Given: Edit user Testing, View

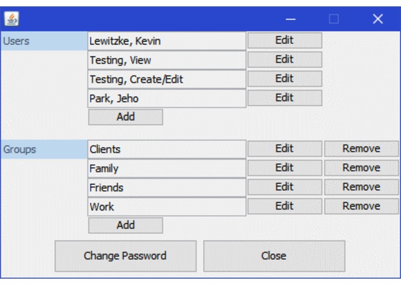Looking at the screenshot, I should (x=284, y=59).
